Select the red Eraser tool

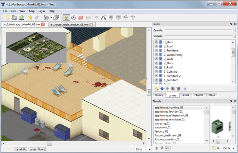[81, 17]
